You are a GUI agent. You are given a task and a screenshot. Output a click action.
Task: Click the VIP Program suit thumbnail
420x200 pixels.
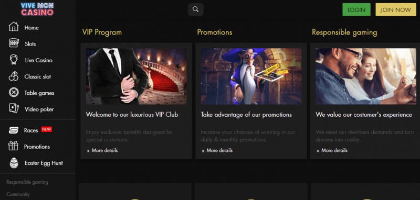pyautogui.click(x=136, y=76)
